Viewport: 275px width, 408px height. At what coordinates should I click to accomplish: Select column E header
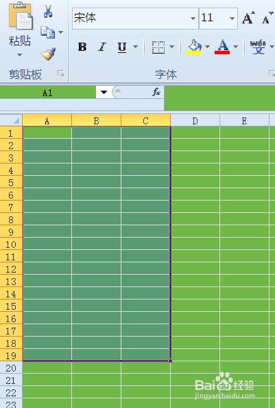(244, 121)
